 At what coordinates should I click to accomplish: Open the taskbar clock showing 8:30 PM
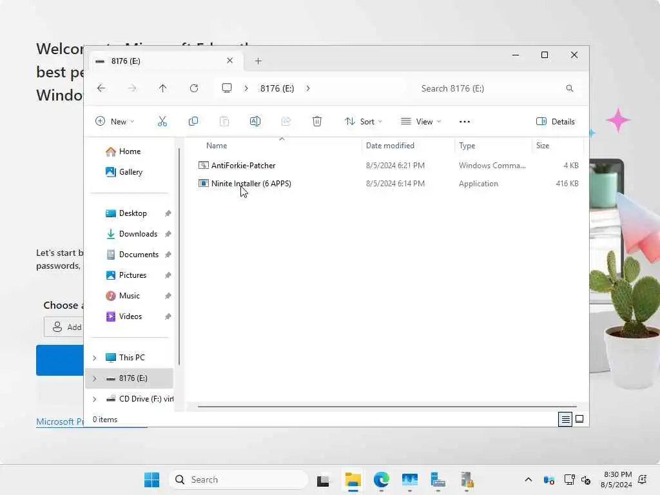click(617, 480)
